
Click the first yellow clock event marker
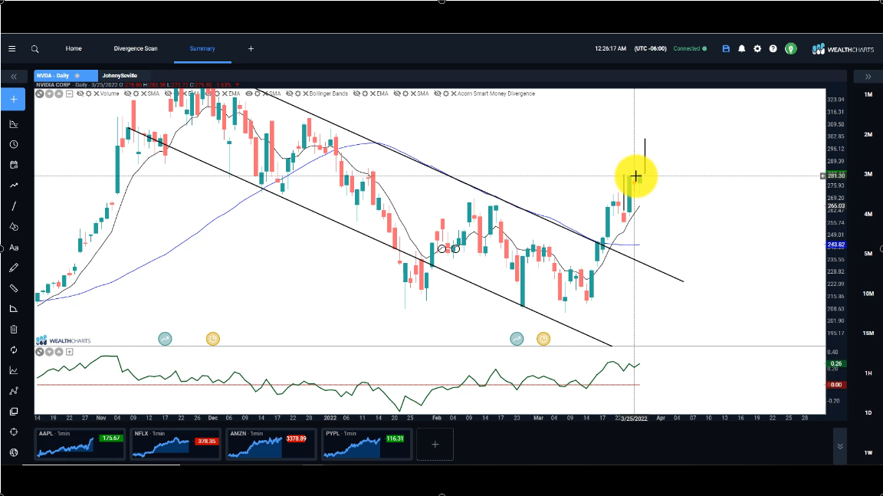(x=213, y=339)
